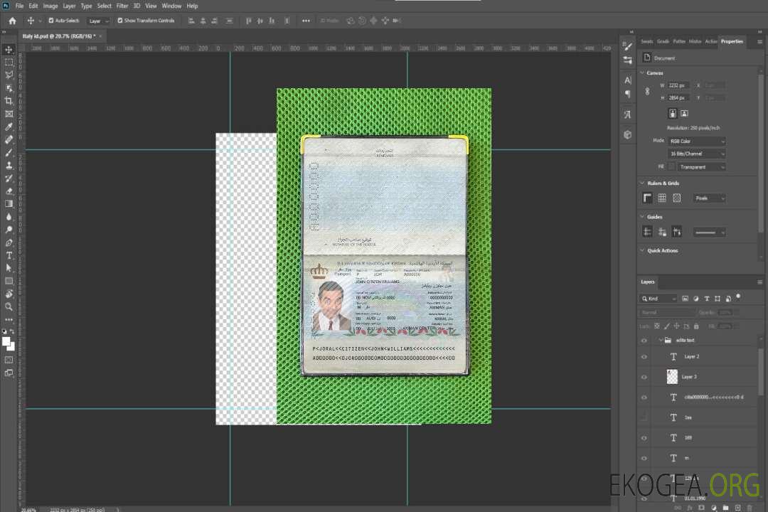Open the Transparent fill dropdown

(x=701, y=167)
